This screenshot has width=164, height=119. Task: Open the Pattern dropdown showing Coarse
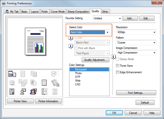(x=136, y=42)
